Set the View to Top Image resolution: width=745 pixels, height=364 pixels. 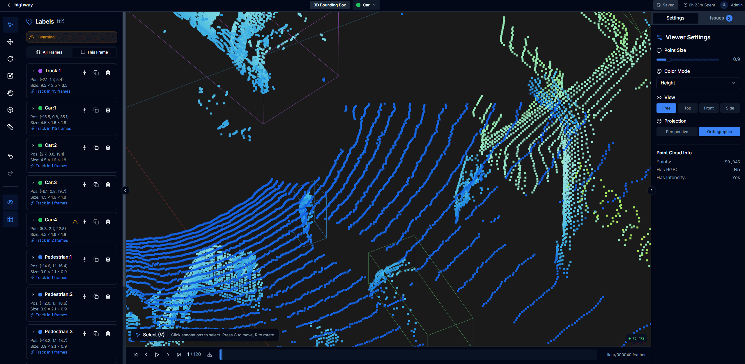687,108
